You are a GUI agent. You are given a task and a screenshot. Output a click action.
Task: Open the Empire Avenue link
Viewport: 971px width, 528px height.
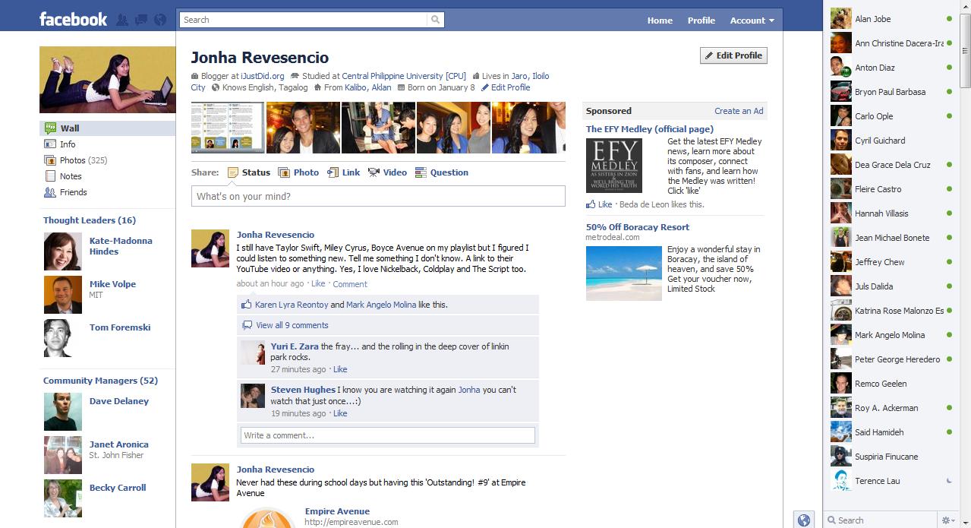337,511
